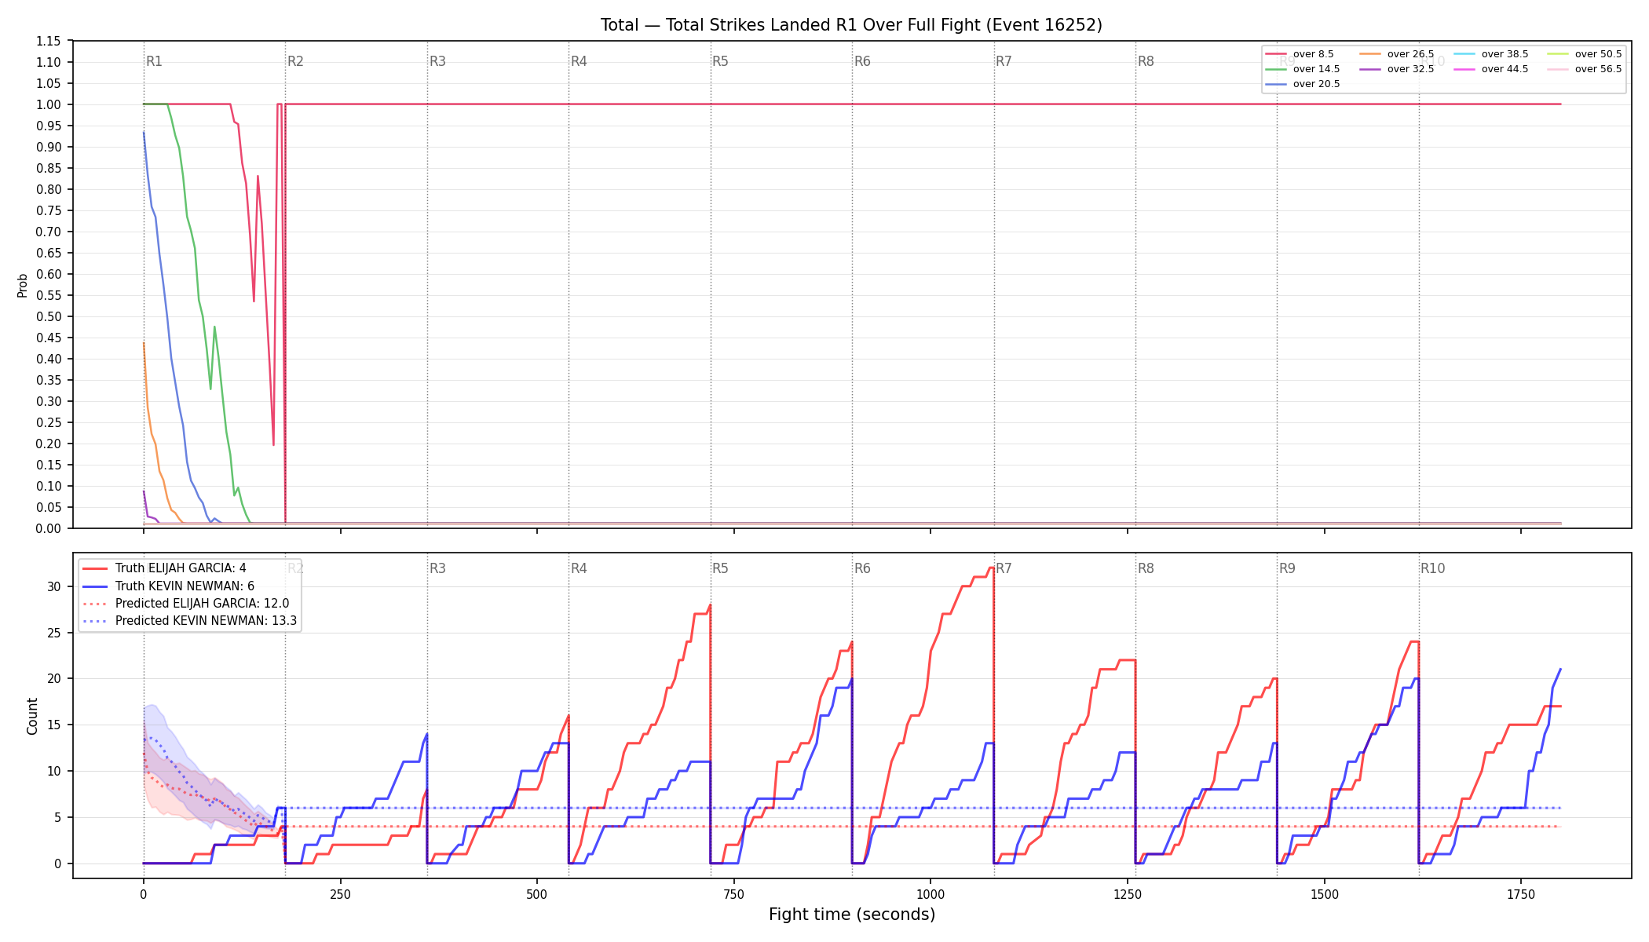Click the R7 round marker in the probability chart
Screen dimensions: 1649x942
1004,61
